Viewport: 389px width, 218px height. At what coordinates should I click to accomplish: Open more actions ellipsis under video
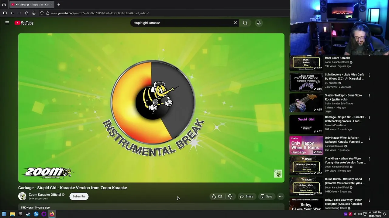click(x=281, y=197)
